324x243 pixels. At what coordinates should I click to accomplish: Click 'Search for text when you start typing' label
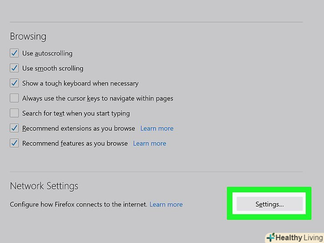(76, 113)
